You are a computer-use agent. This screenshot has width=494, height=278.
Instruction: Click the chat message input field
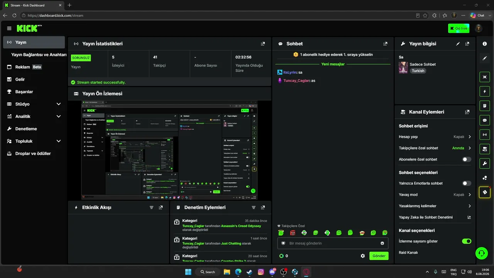click(333, 243)
